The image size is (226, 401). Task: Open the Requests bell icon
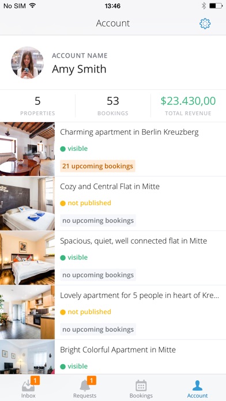[x=85, y=386]
